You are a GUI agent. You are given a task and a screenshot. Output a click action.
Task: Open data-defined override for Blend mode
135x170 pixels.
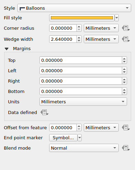tap(126, 148)
